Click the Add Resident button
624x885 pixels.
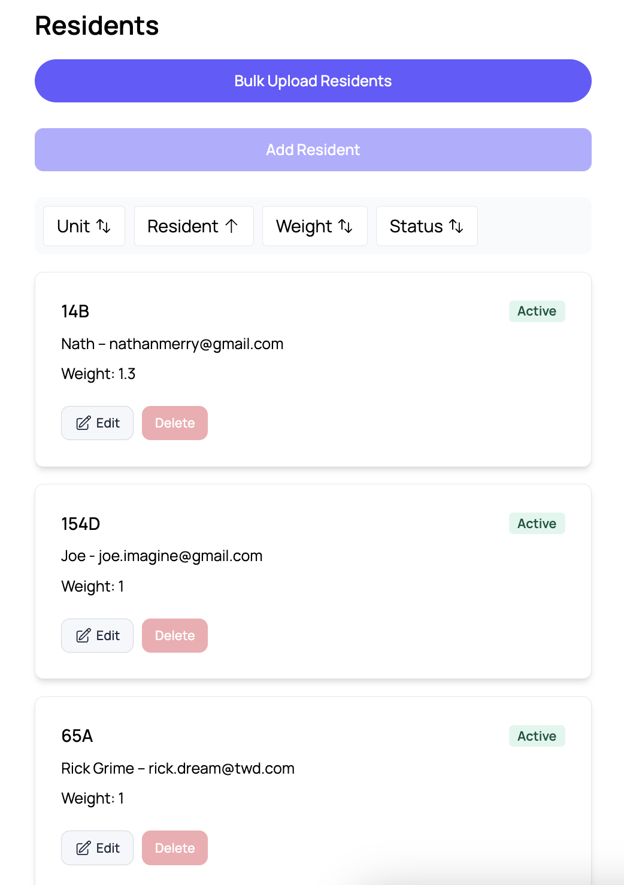click(x=313, y=150)
